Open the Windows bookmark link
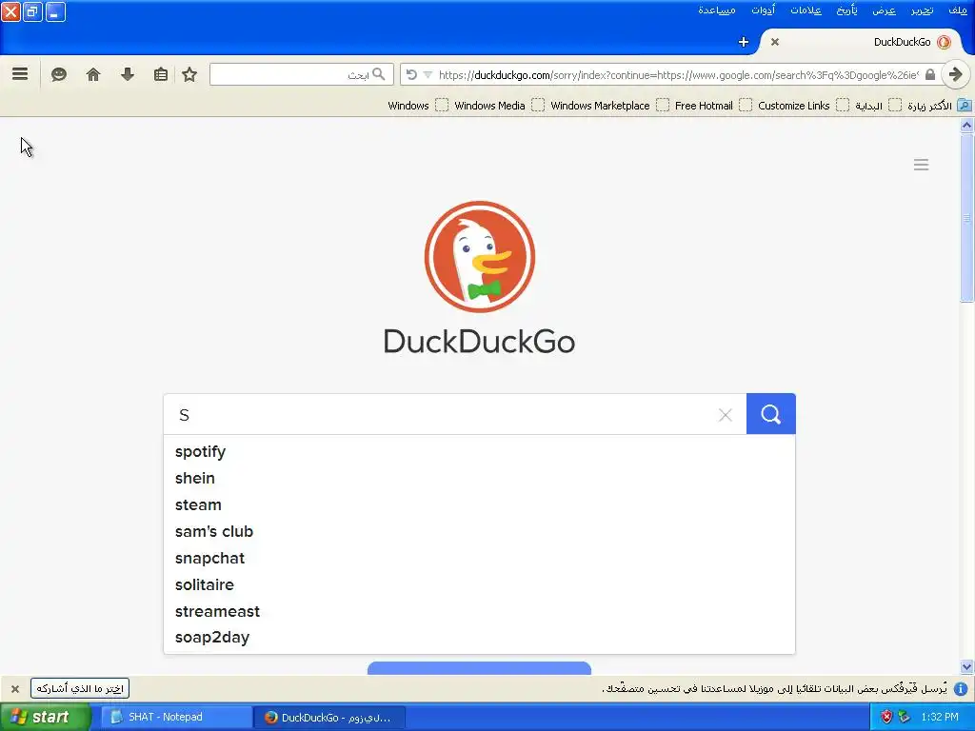 pyautogui.click(x=417, y=106)
